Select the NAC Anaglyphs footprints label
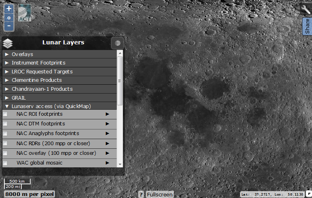This screenshot has width=312, height=198. [x=48, y=133]
